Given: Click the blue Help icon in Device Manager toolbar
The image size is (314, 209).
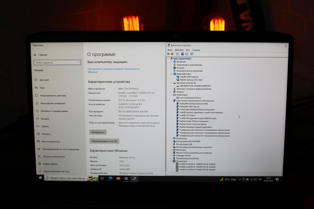Looking at the screenshot, I should (182, 54).
